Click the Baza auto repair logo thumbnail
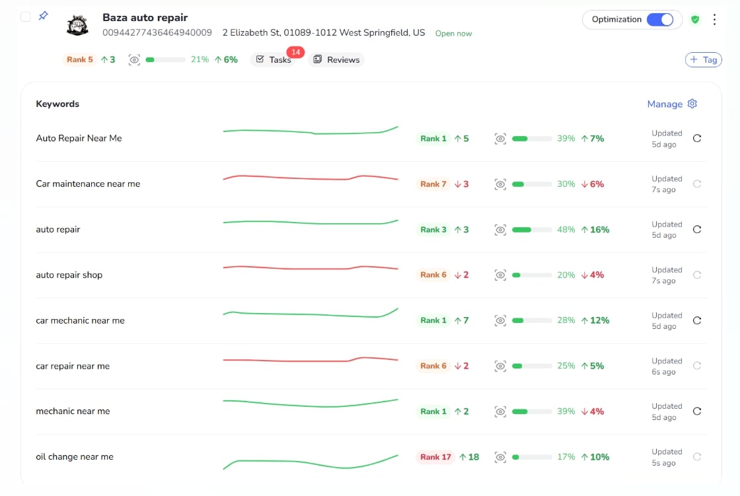Viewport: 740px width, 496px height. 77,26
